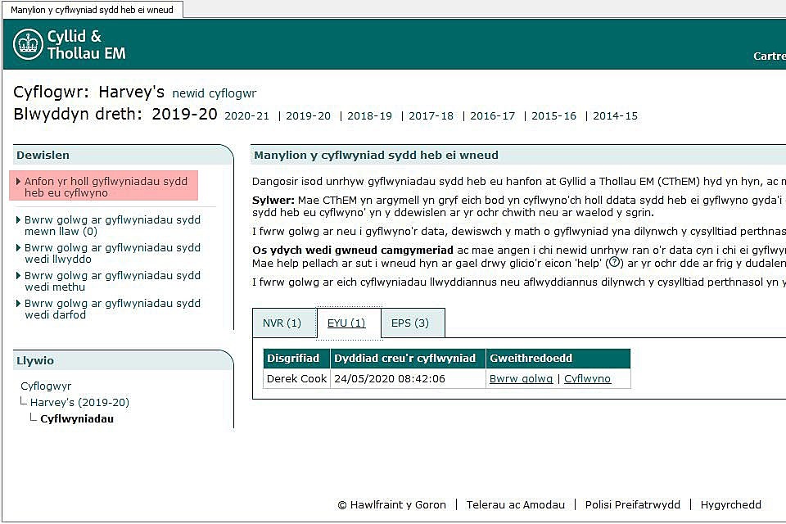Viewport: 786px width, 524px height.
Task: Click 'Cyflwyno' for Derek Cook submission
Action: click(x=587, y=379)
